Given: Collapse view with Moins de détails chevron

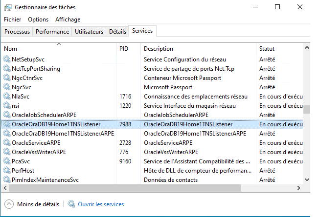Looking at the screenshot, I should pos(9,204).
